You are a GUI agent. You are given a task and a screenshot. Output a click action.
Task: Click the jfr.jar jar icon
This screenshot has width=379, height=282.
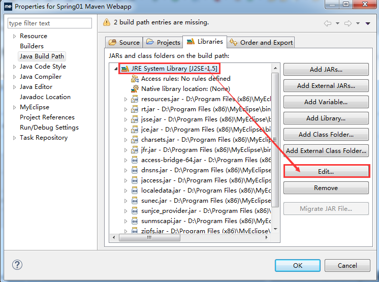pos(135,150)
